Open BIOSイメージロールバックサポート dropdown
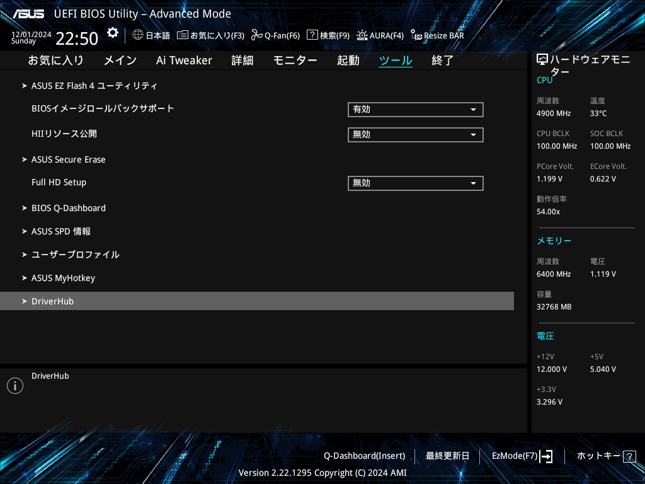The height and width of the screenshot is (484, 645). 416,110
